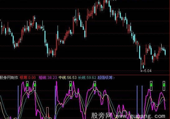Viewport: 170px width, 119px height.
Task: Select the 短线:38.23 indicator value
Action: coord(48,78)
